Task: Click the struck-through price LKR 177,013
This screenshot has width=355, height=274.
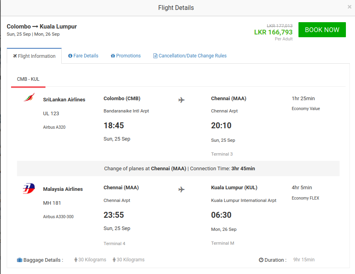Action: tap(279, 26)
